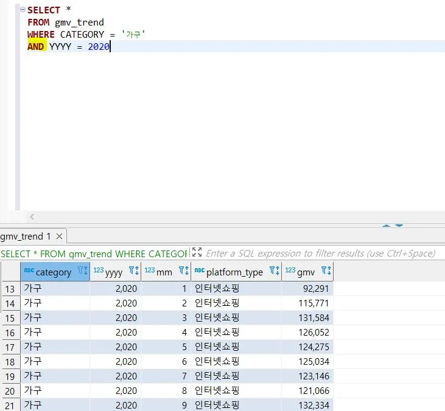Click the panel collapse up arrow

point(386,226)
